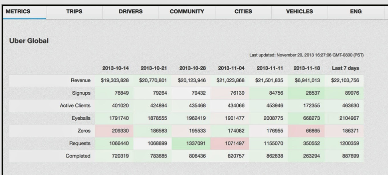Click active clients cell 401020
Viewport: 388px width, 175px height.
(x=114, y=106)
